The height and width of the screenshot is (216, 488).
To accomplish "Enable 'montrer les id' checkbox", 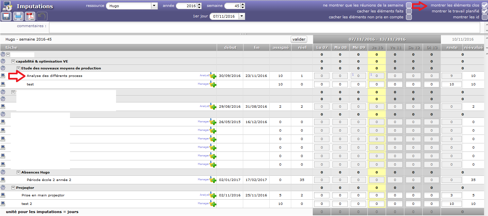I will (484, 17).
